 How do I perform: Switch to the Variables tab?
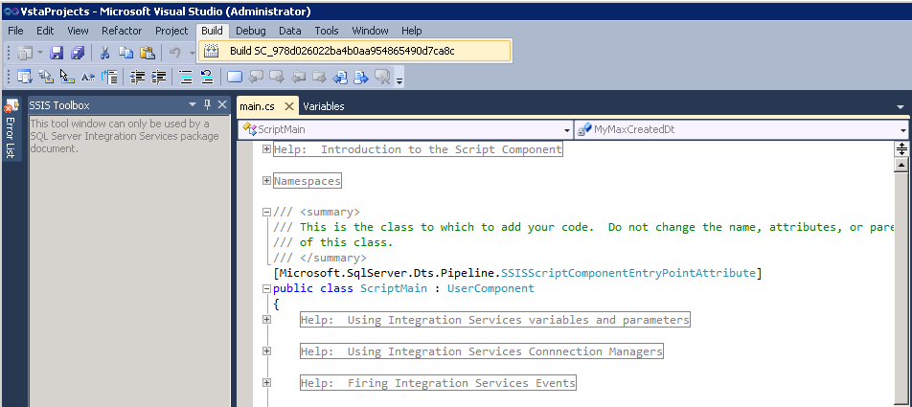click(324, 106)
